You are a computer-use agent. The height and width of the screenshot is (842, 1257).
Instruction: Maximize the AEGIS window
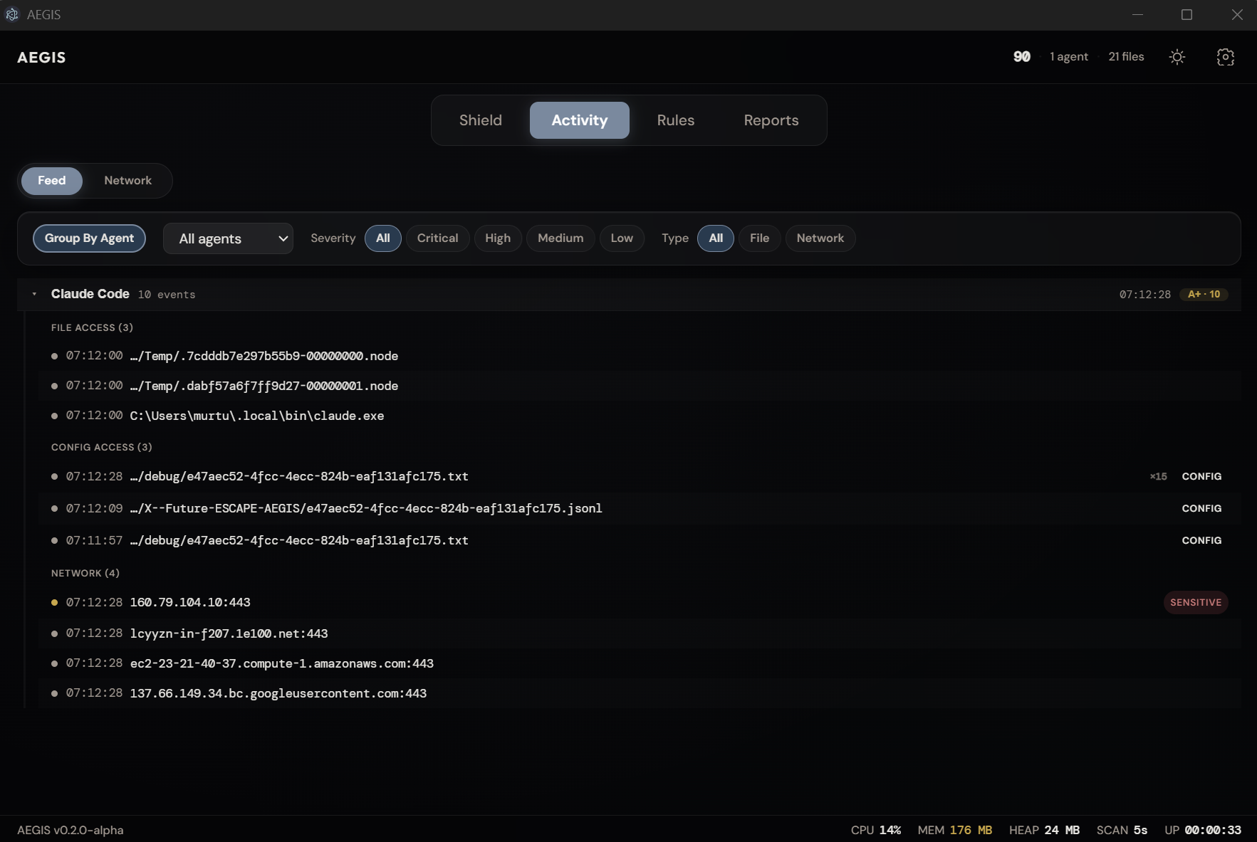coord(1186,14)
